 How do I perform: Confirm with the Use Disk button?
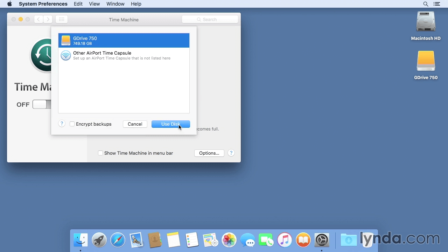(x=171, y=124)
